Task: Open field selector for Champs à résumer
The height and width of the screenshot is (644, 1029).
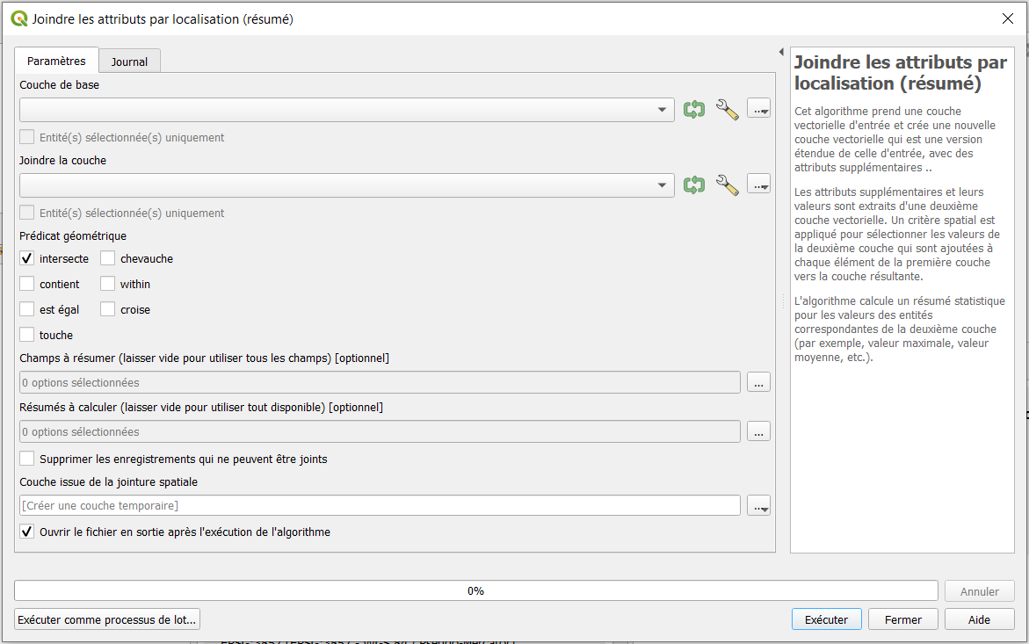Action: click(x=758, y=382)
